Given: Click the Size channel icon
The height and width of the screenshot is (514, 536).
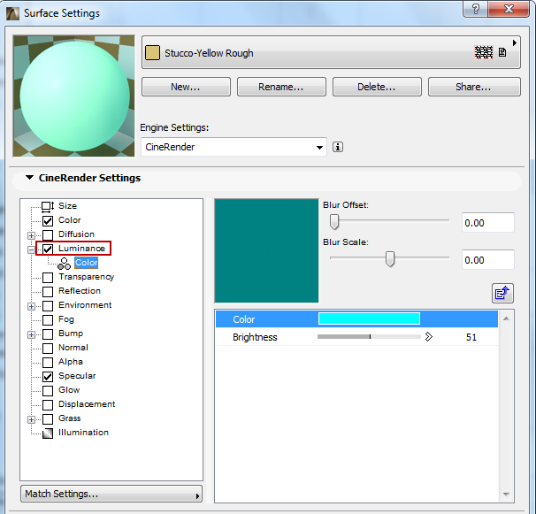Looking at the screenshot, I should pos(48,206).
